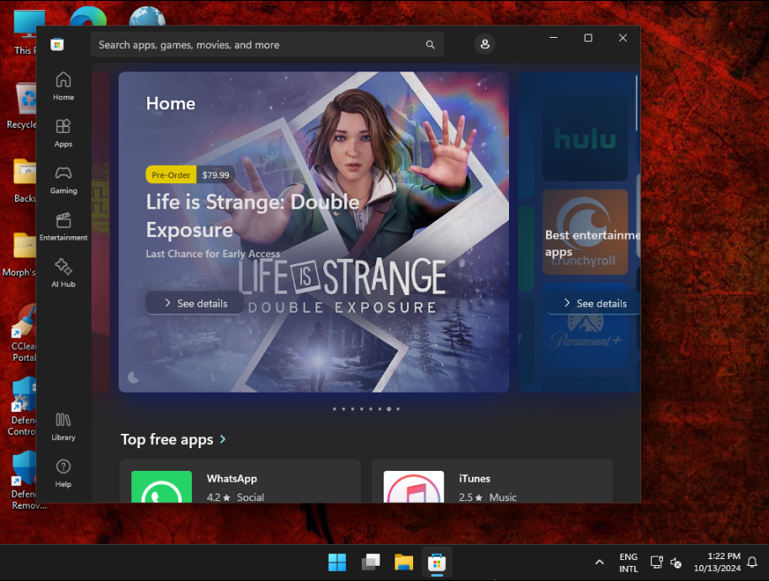Open the Home section in Store sidebar
The width and height of the screenshot is (769, 581).
63,87
